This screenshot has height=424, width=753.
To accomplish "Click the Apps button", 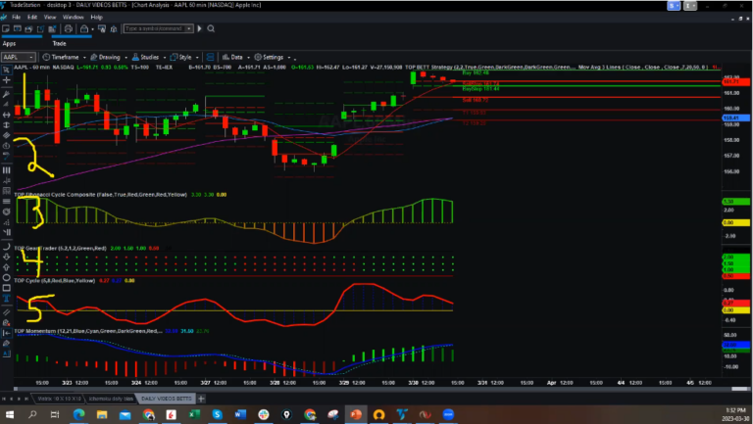I will (12, 43).
